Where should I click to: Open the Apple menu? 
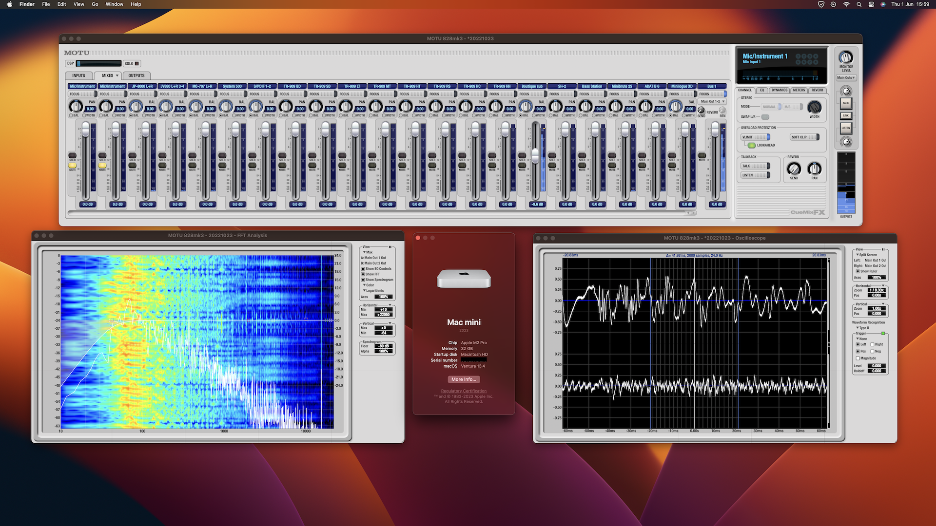pyautogui.click(x=9, y=4)
